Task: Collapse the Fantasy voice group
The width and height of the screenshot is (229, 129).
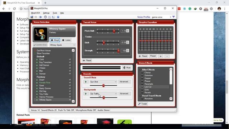Action: [x=35, y=77]
